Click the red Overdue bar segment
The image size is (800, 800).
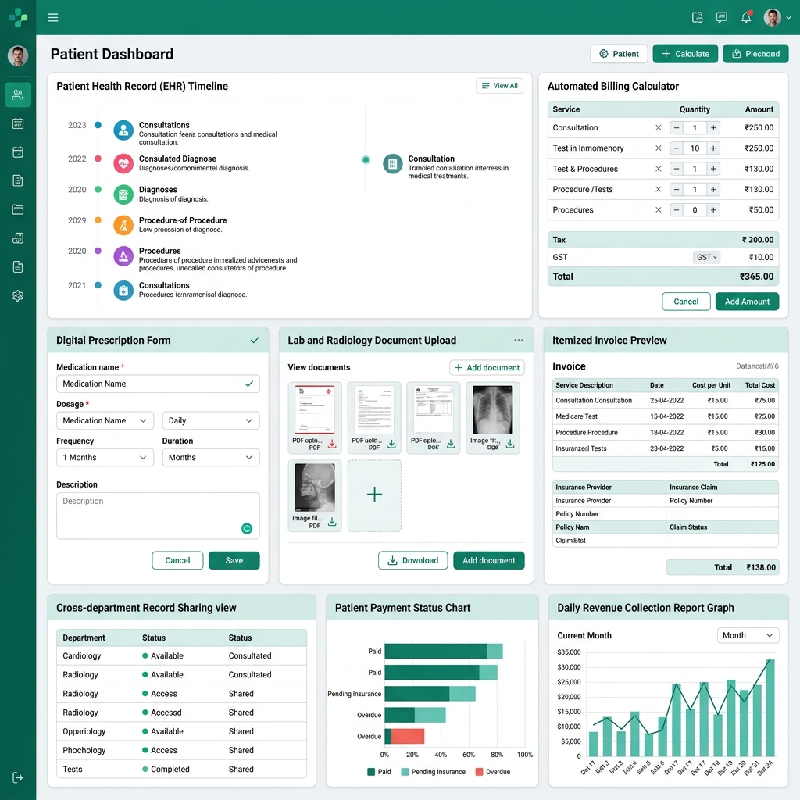click(x=407, y=736)
